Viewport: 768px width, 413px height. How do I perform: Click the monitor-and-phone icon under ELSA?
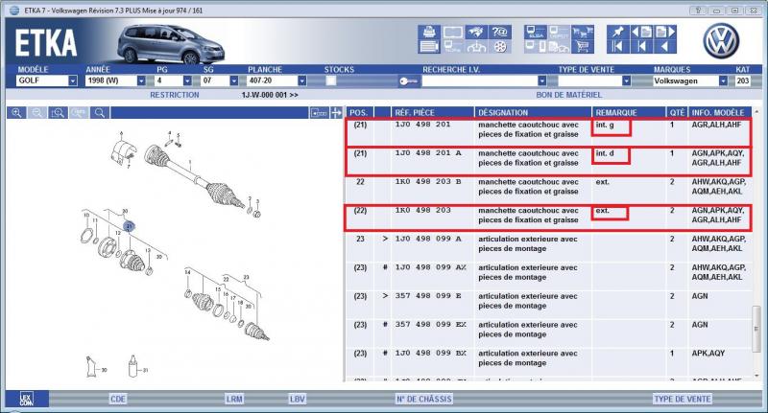tap(536, 46)
